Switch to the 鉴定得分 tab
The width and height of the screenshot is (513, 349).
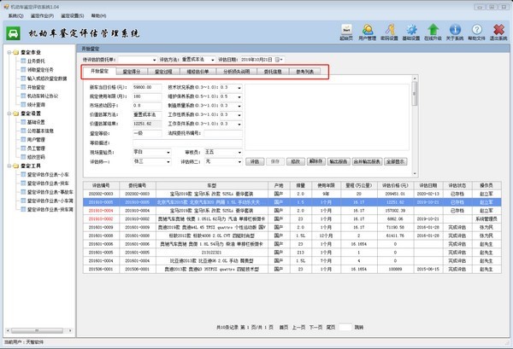(x=133, y=72)
